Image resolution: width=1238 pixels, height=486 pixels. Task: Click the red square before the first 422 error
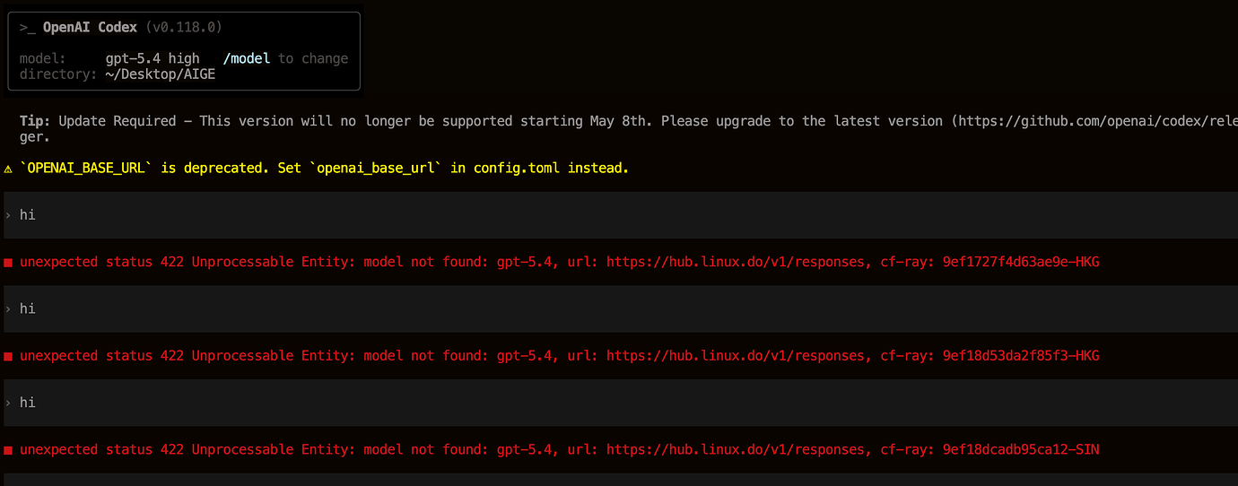coord(8,263)
